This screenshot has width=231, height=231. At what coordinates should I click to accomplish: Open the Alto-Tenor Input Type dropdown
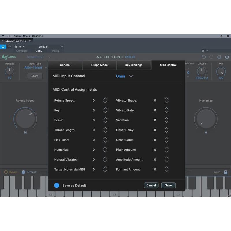tap(35, 68)
